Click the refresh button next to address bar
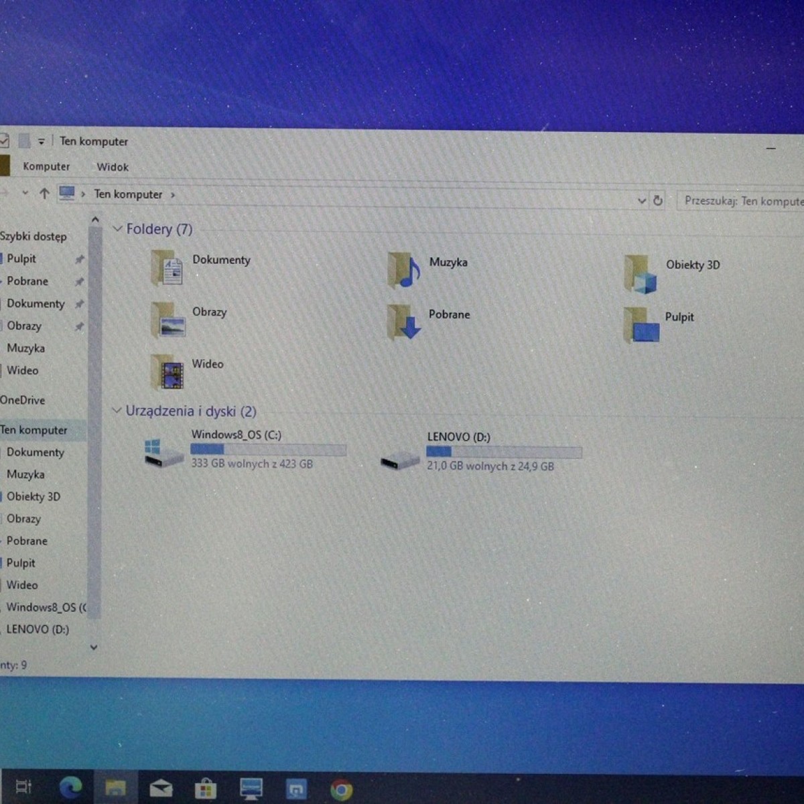 [x=658, y=200]
